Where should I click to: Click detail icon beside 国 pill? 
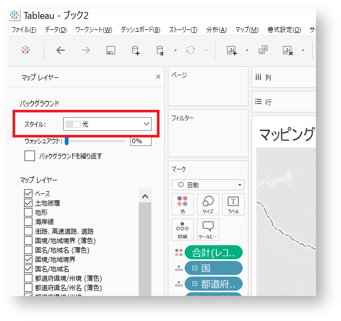pyautogui.click(x=179, y=268)
